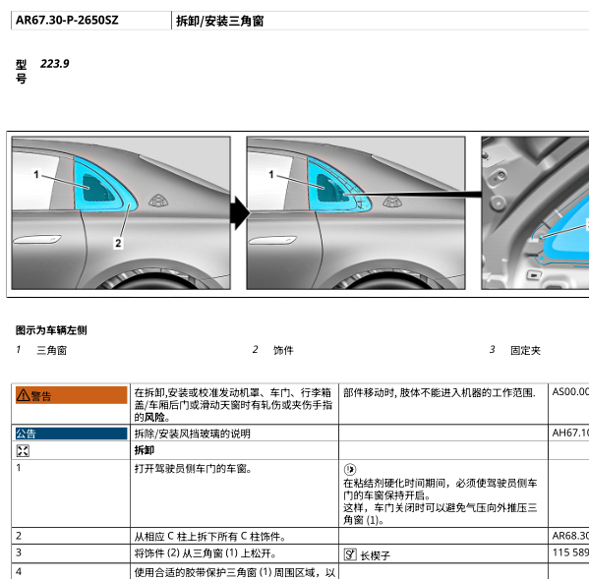Click the step 3 text 将饰件 (2) 从三角窗 (1) 上松开
The height and width of the screenshot is (579, 589).
(x=206, y=553)
